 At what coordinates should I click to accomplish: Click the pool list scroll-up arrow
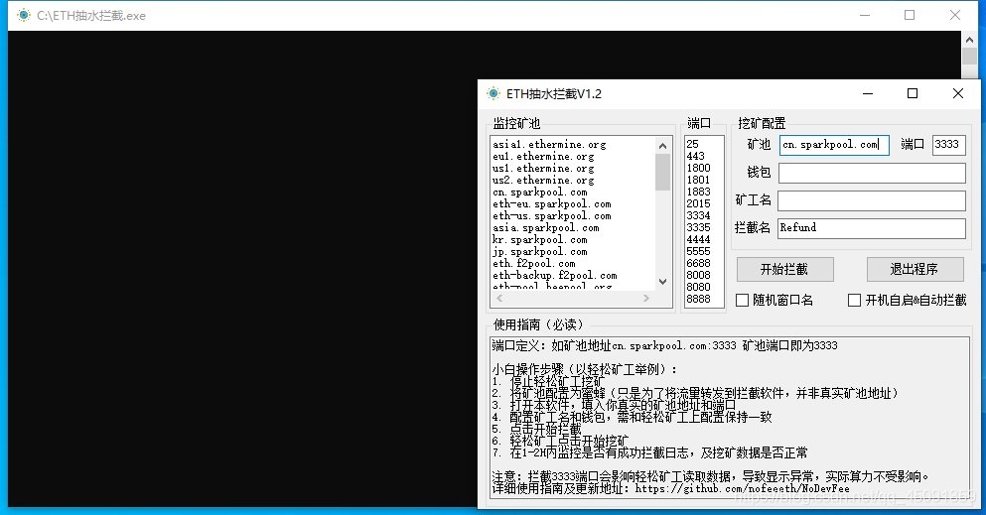pos(662,146)
